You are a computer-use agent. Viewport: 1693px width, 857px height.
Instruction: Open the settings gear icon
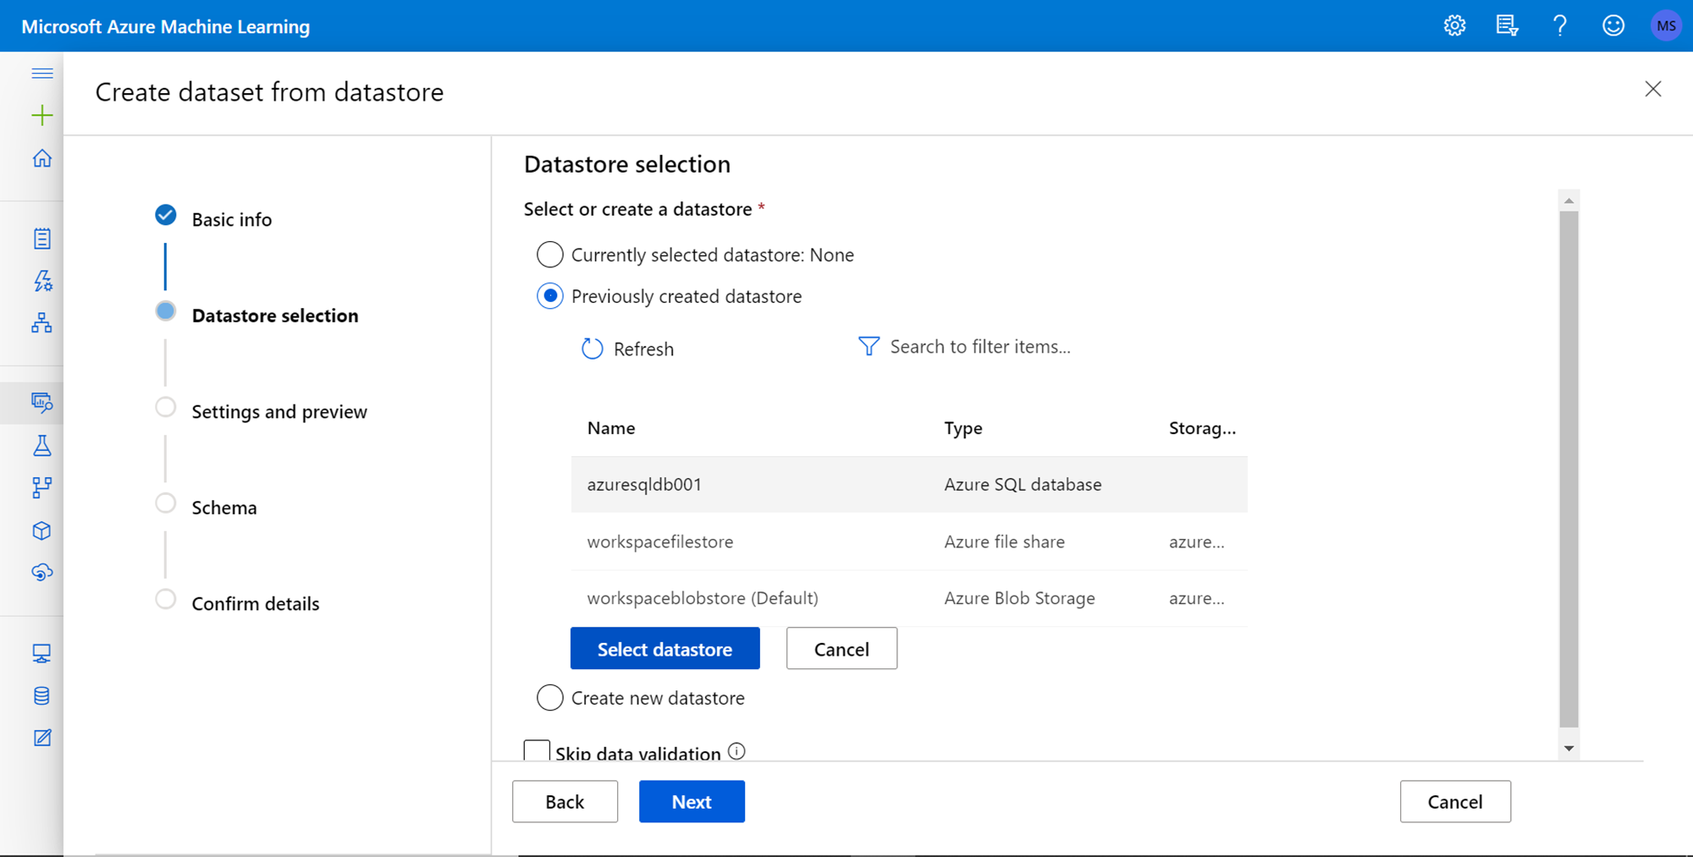pos(1454,25)
